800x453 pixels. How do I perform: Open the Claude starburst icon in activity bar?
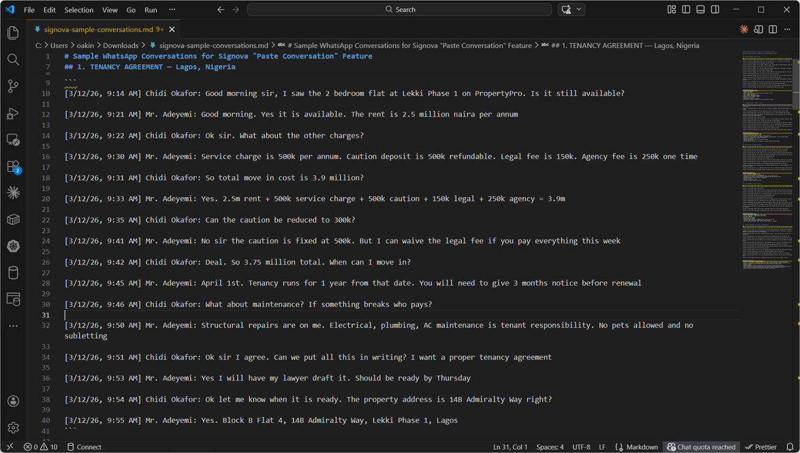tap(13, 193)
